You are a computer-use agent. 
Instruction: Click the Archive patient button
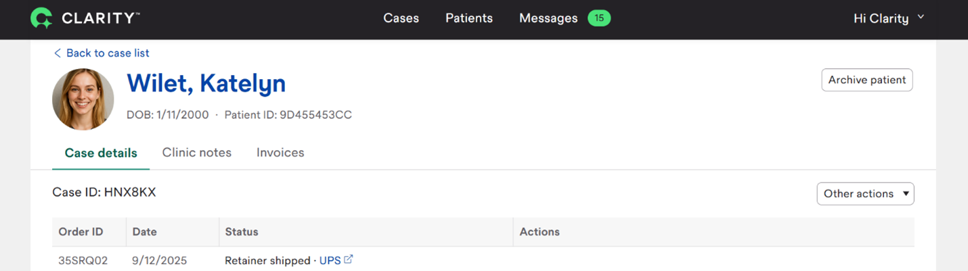point(866,80)
